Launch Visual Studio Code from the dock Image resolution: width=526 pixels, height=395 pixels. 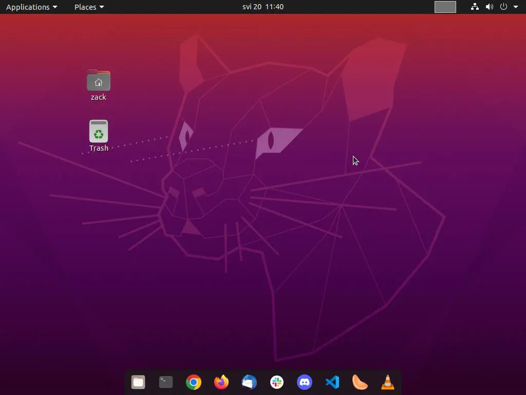click(332, 382)
